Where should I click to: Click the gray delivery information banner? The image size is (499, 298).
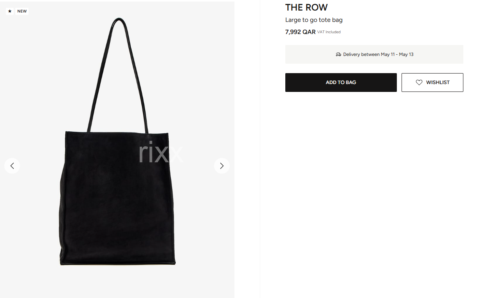[374, 54]
